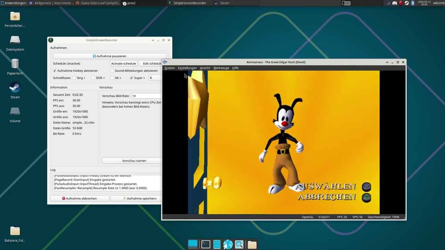Click Aufnahme abbrechen button
445x250 pixels.
tap(79, 198)
